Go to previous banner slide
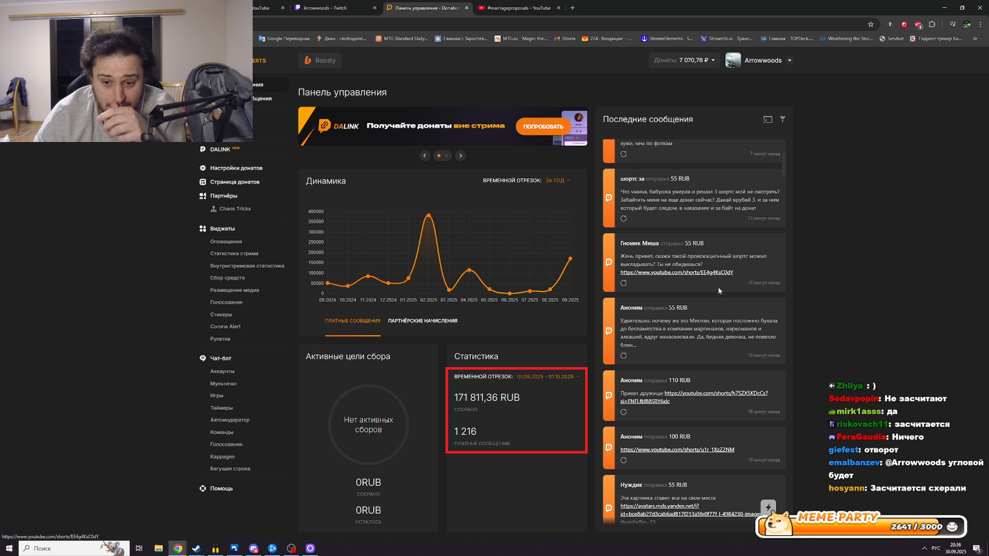 (x=424, y=155)
